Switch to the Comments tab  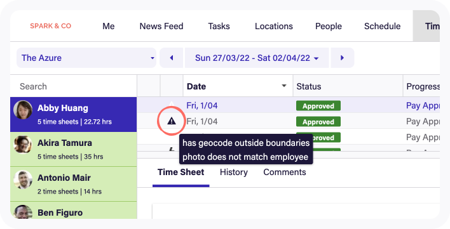click(x=285, y=172)
